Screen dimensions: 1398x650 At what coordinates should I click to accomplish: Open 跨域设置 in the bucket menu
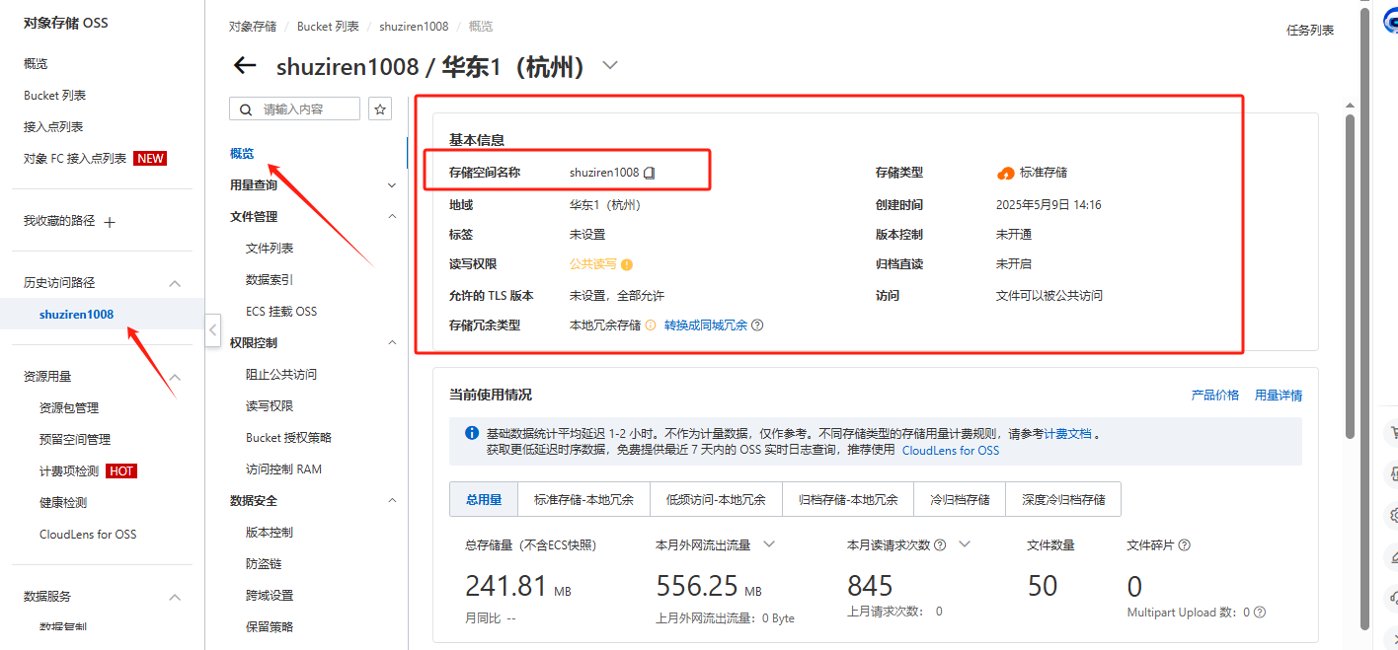[270, 596]
